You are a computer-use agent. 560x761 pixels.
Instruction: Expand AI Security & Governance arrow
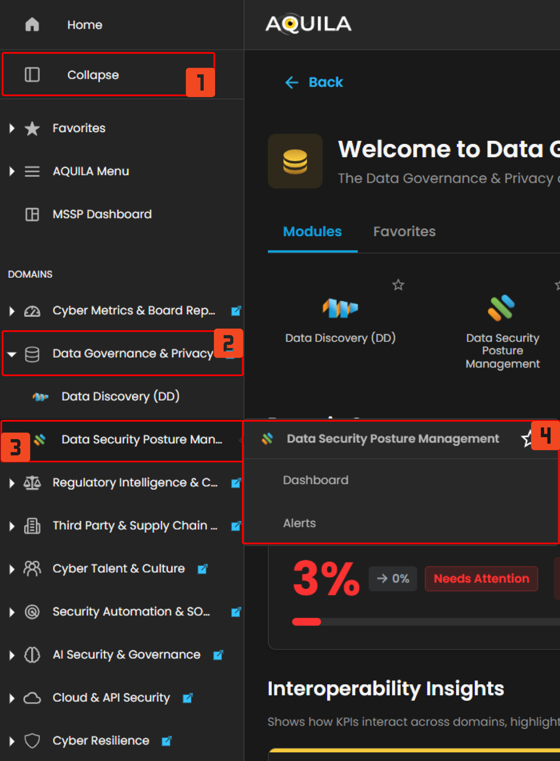[x=12, y=655]
